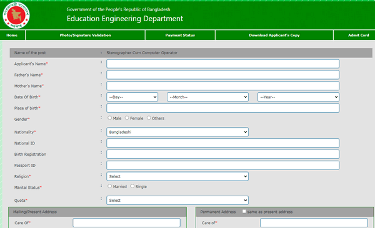This screenshot has width=375, height=228.
Task: Click Government of the People's Republic text
Action: pyautogui.click(x=118, y=9)
